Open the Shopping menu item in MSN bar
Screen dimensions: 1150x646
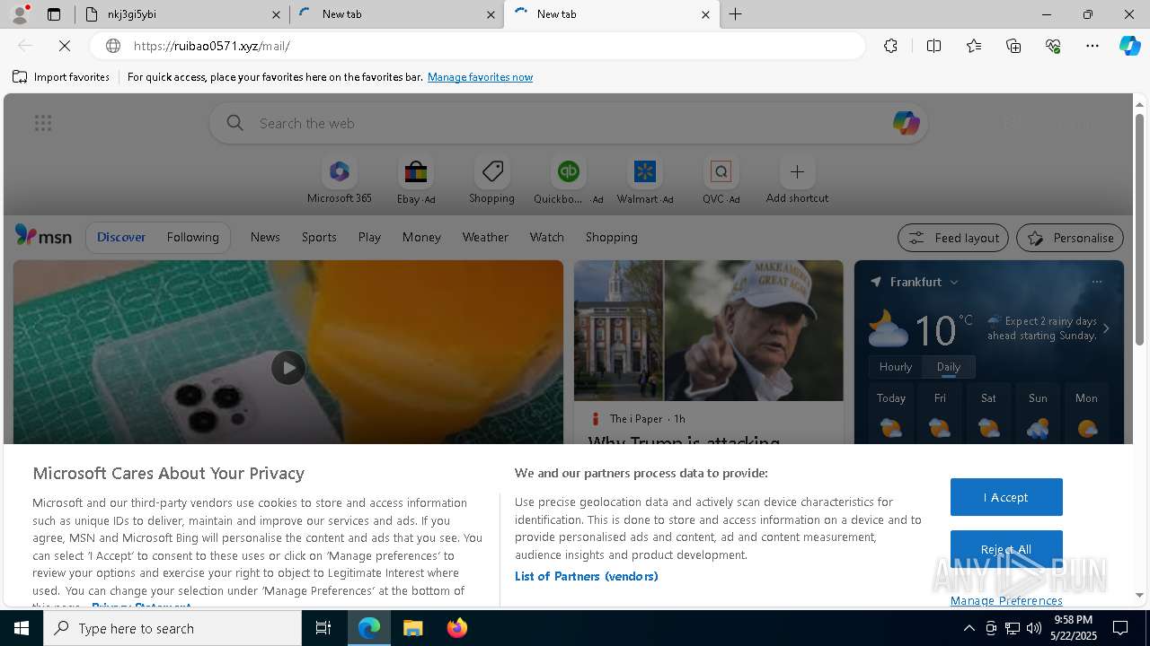(x=611, y=237)
